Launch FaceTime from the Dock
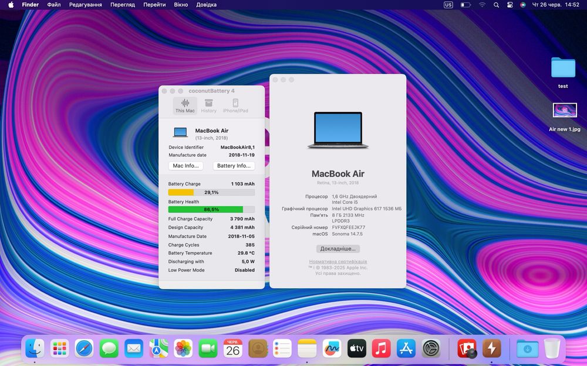 click(208, 349)
